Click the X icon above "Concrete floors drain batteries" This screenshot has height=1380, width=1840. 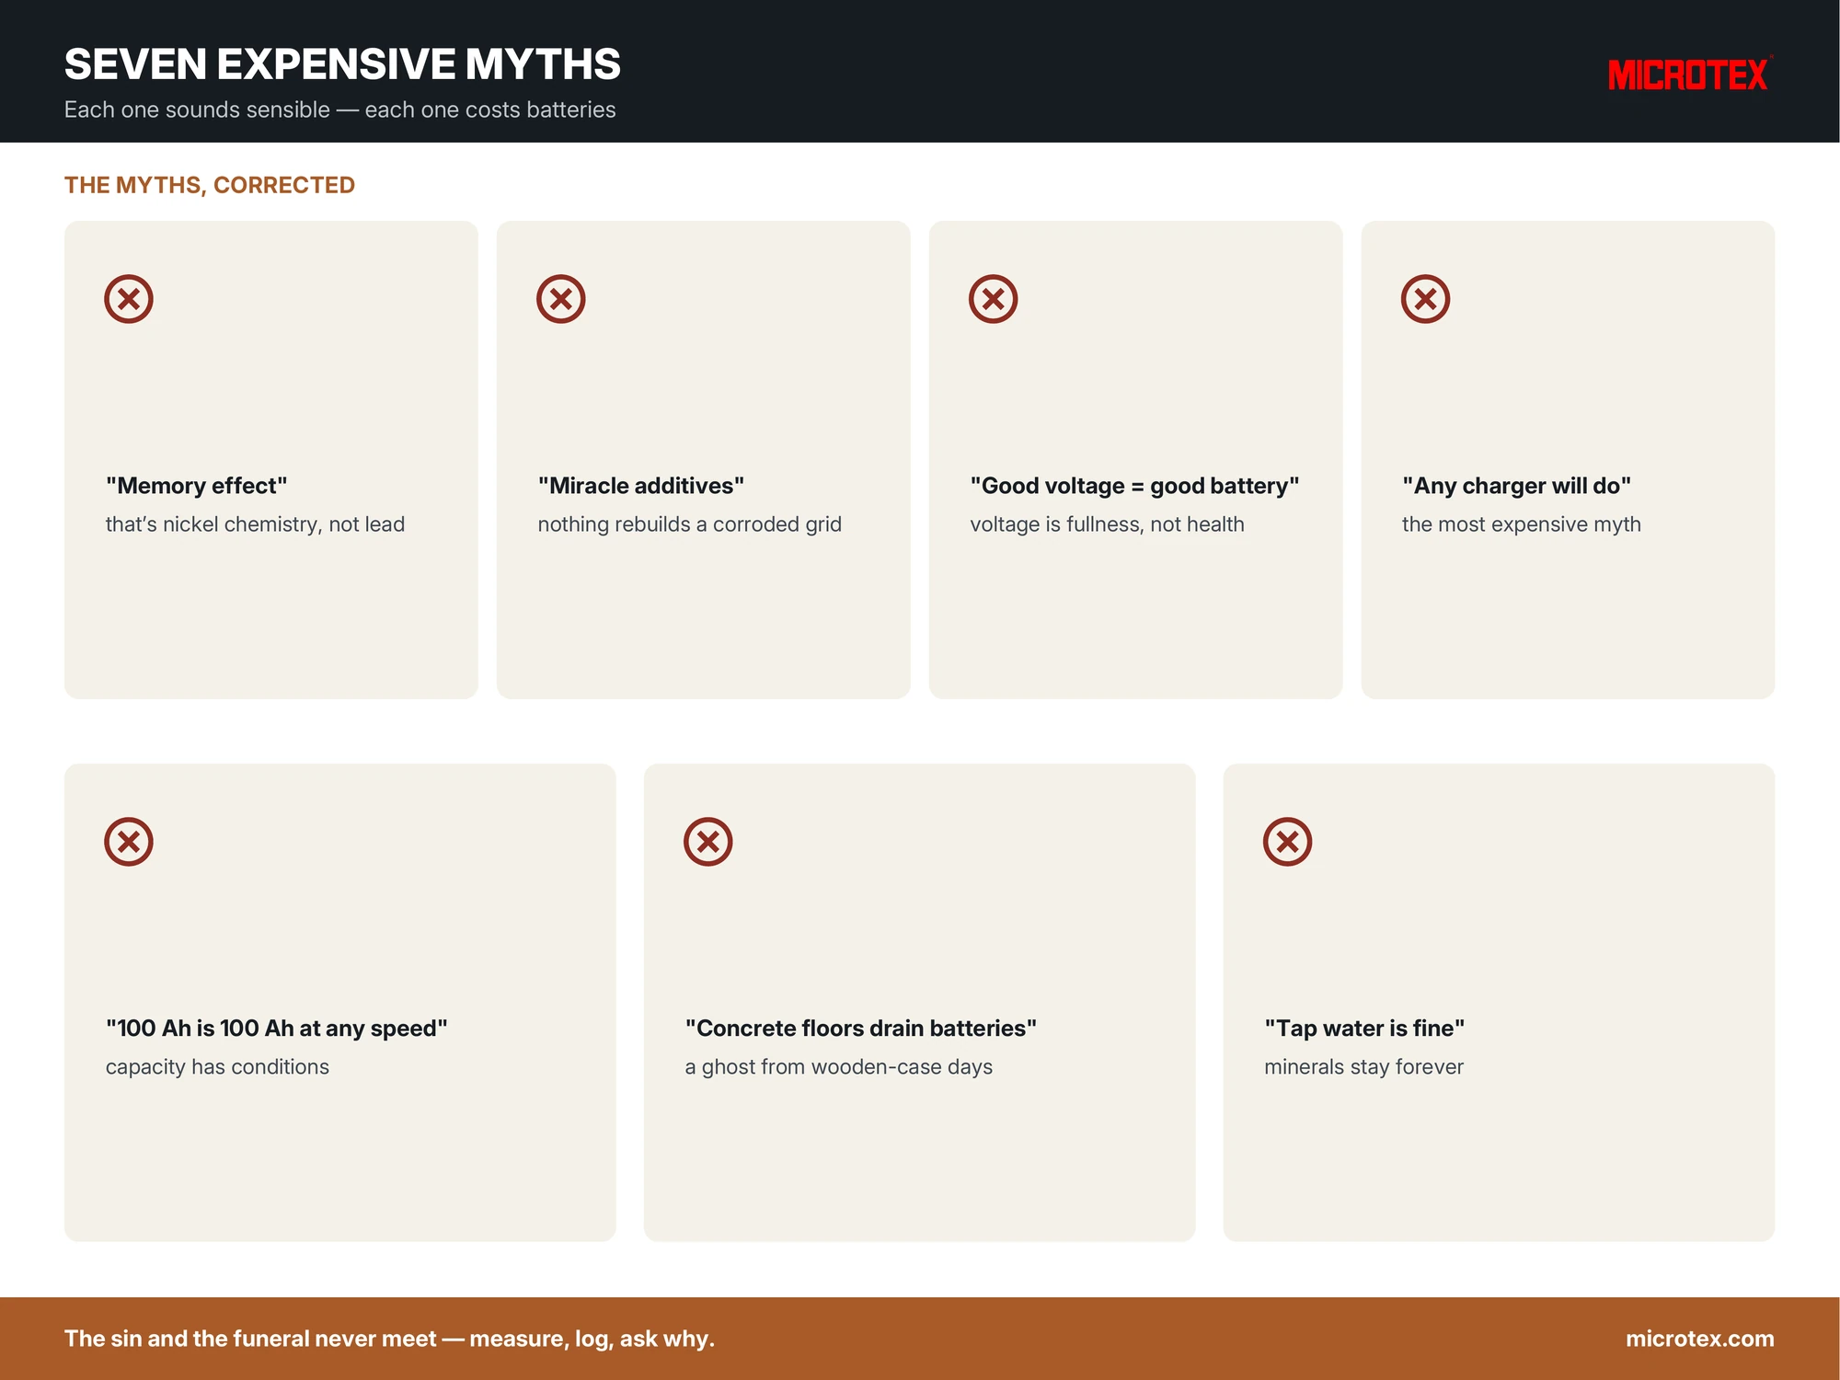(708, 842)
